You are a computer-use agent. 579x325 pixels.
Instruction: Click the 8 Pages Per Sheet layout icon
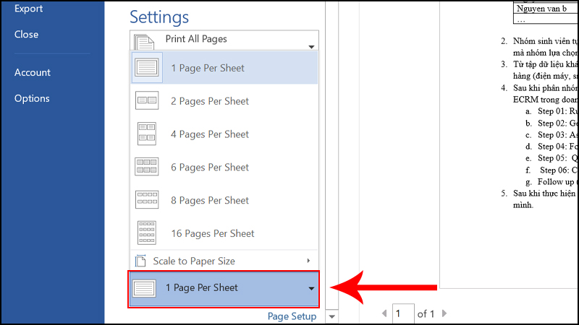pos(146,200)
